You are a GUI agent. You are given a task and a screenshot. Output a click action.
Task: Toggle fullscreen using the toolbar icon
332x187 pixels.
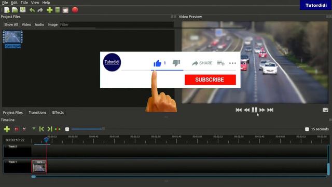(x=65, y=10)
